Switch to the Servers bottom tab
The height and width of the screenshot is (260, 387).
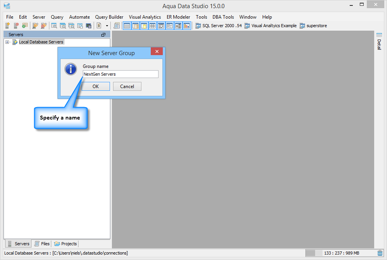(x=19, y=244)
